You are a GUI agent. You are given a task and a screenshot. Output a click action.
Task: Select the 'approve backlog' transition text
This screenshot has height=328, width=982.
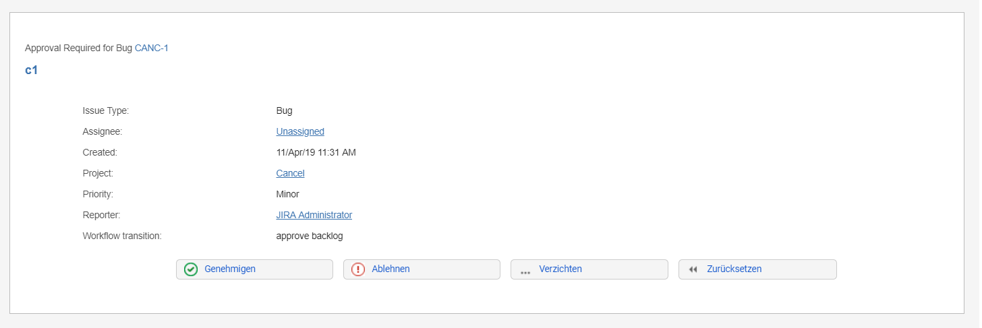310,236
